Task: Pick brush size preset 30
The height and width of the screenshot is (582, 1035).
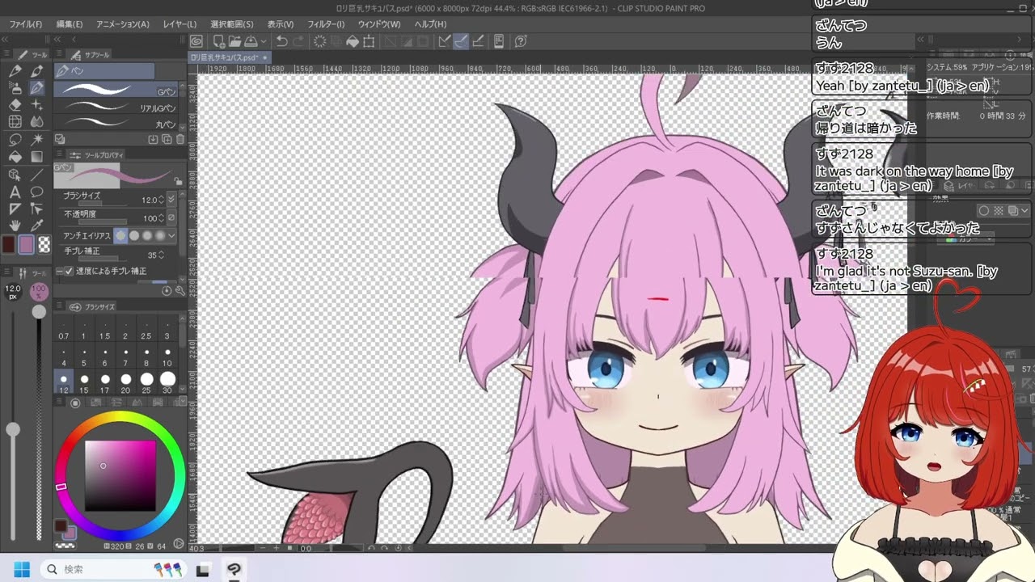Action: pos(167,382)
